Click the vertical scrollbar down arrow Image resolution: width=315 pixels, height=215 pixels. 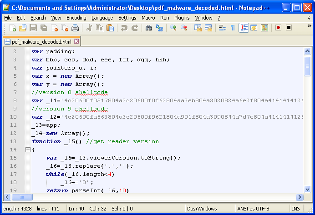click(308, 189)
